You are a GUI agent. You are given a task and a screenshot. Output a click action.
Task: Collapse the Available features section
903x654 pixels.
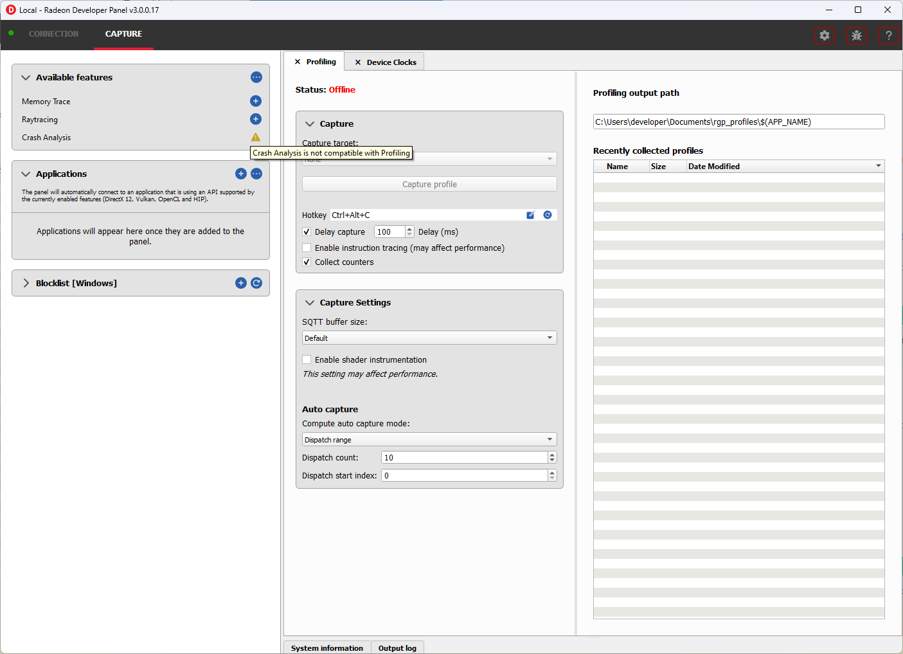(x=26, y=77)
